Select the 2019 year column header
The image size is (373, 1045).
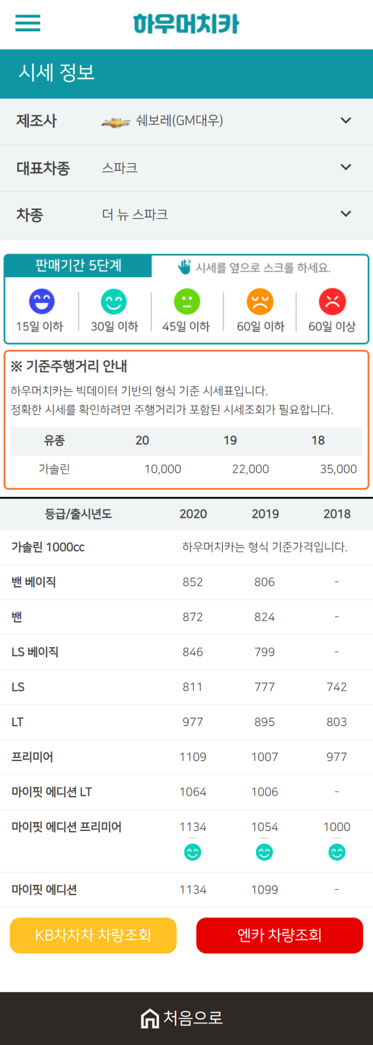coord(265,514)
